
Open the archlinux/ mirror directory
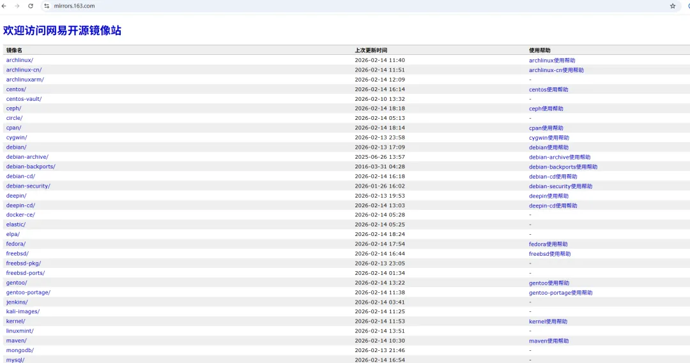20,60
